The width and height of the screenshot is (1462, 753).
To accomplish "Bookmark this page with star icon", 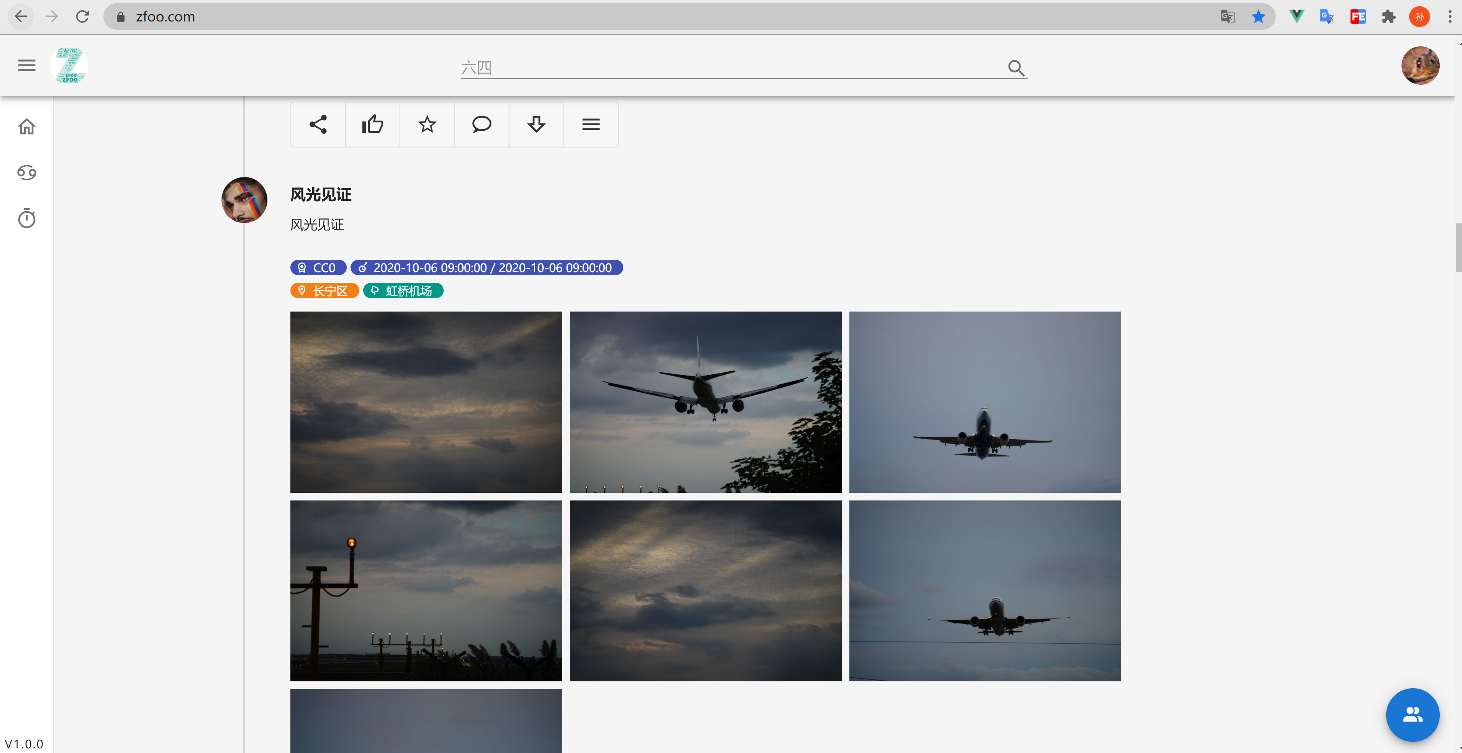I will pos(1258,16).
